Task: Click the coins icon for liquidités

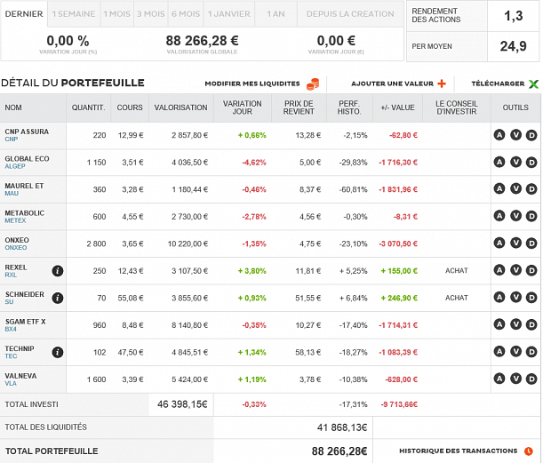Action: [x=313, y=84]
